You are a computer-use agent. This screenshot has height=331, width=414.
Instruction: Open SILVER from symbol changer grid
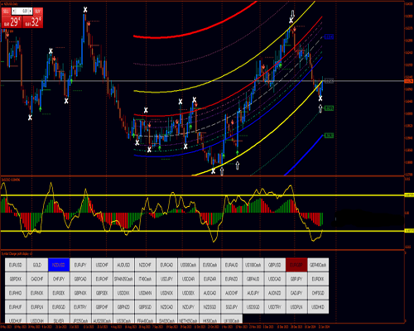click(x=59, y=321)
